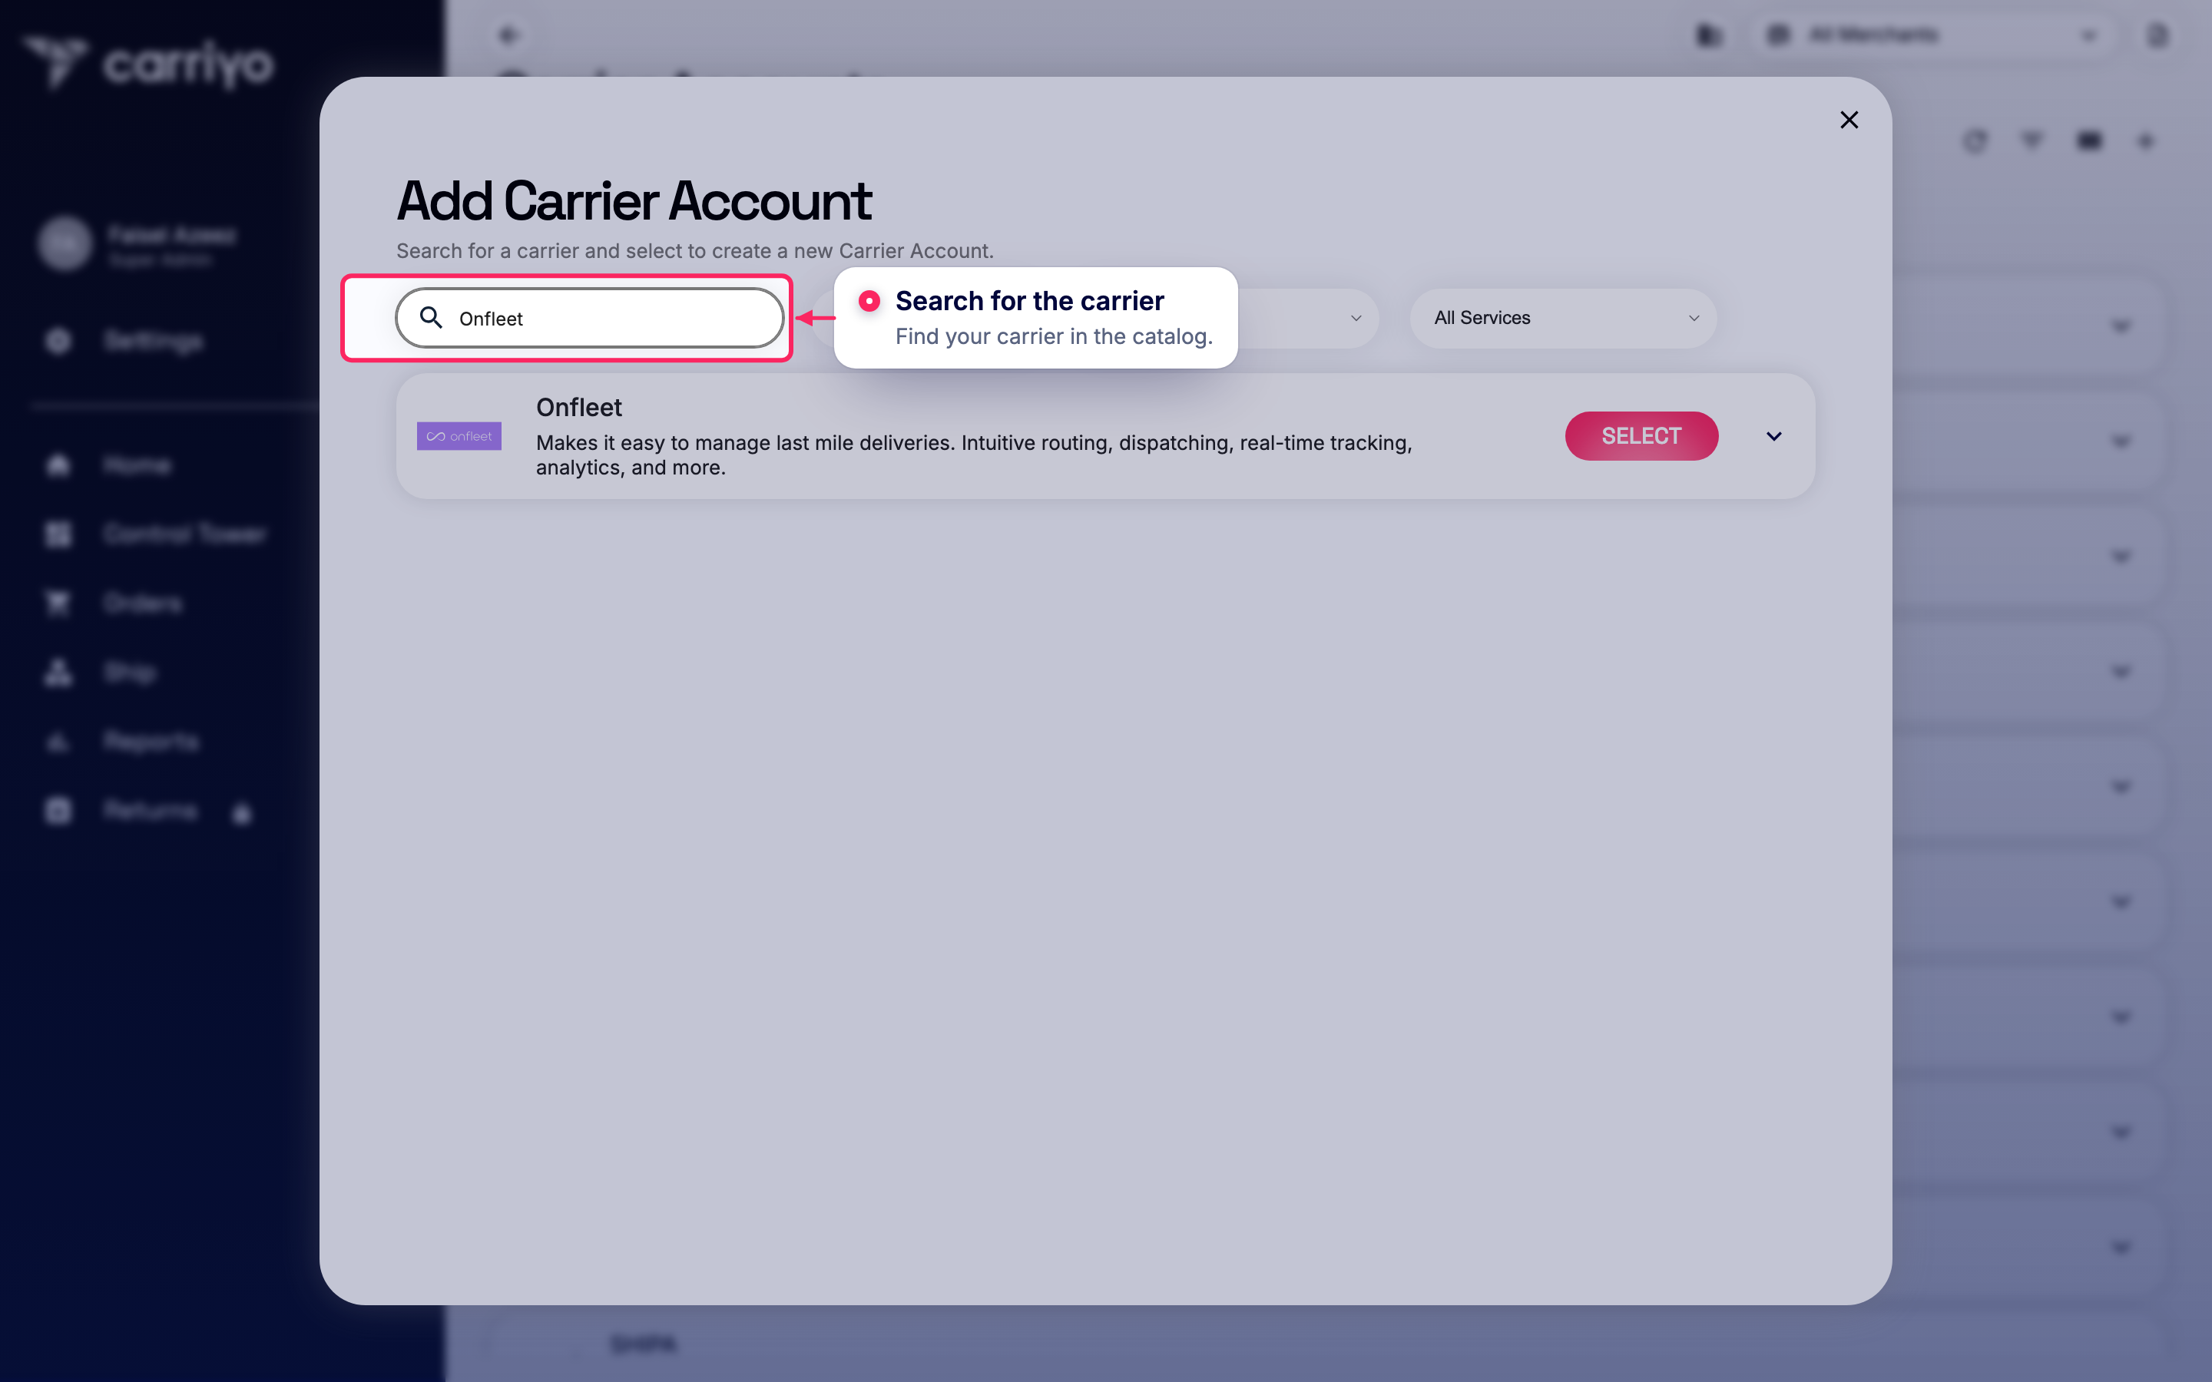Open Ship in the sidebar
The height and width of the screenshot is (1382, 2212).
(130, 673)
